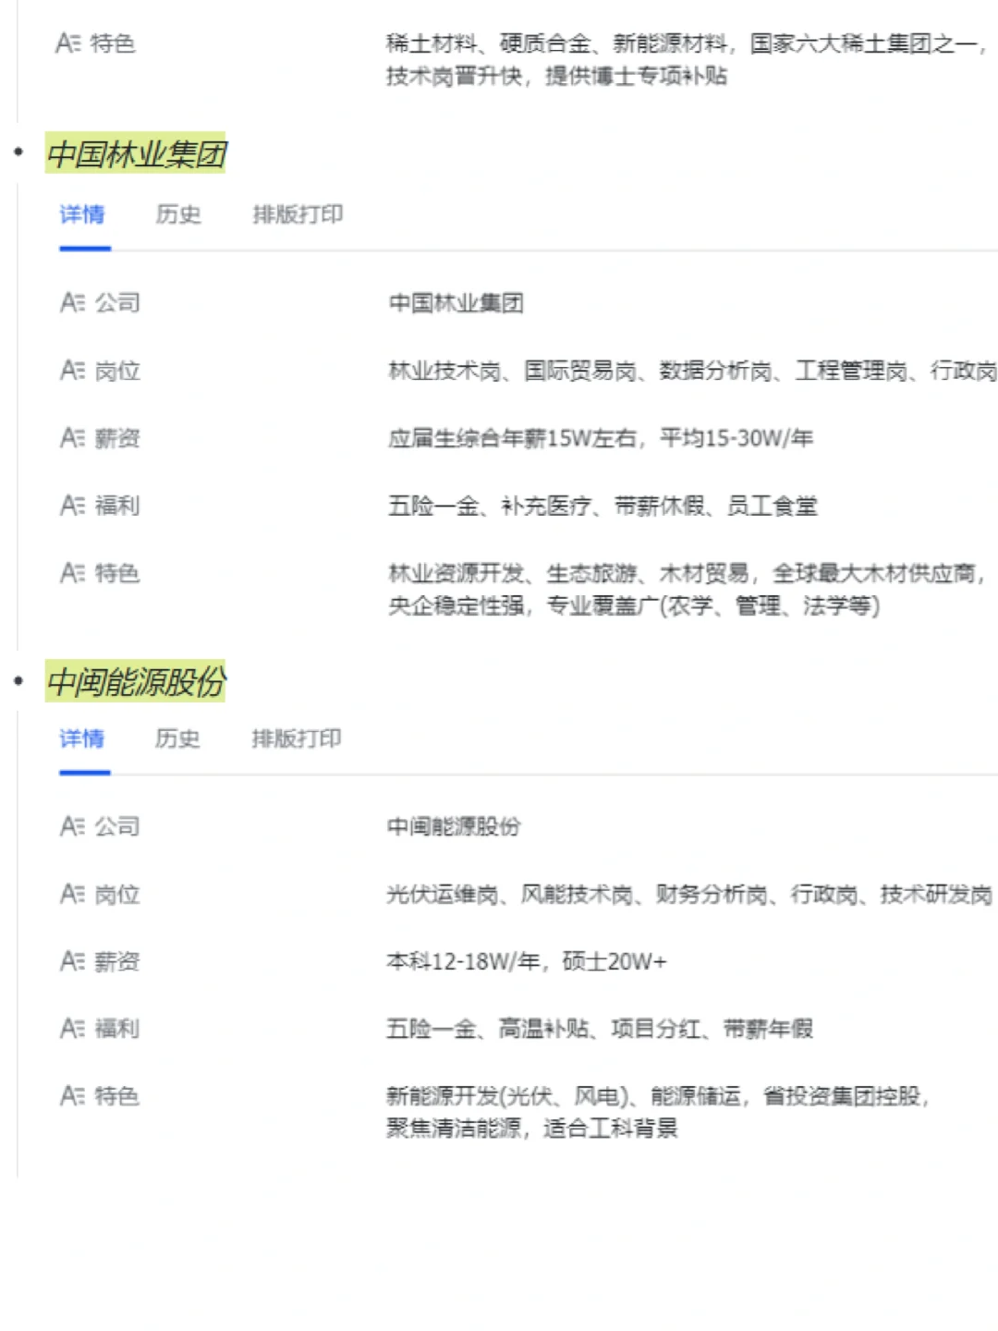The width and height of the screenshot is (998, 1331).
Task: Click 福利 field label in 中国林业集团 section
Action: point(117,506)
